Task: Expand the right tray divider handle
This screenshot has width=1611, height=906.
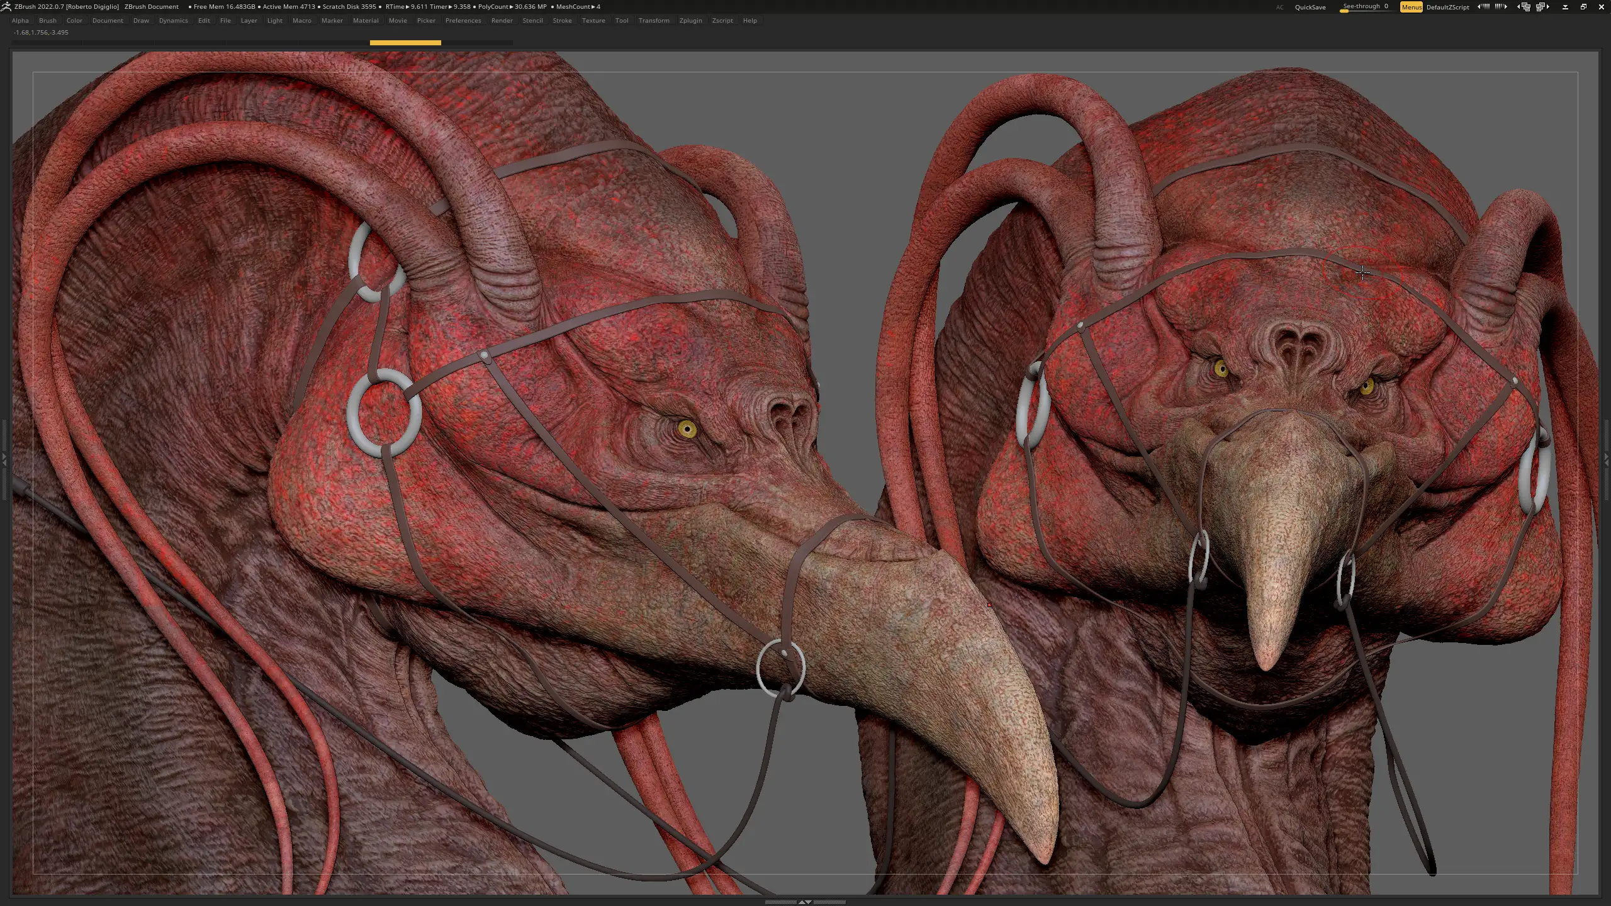Action: (1606, 461)
